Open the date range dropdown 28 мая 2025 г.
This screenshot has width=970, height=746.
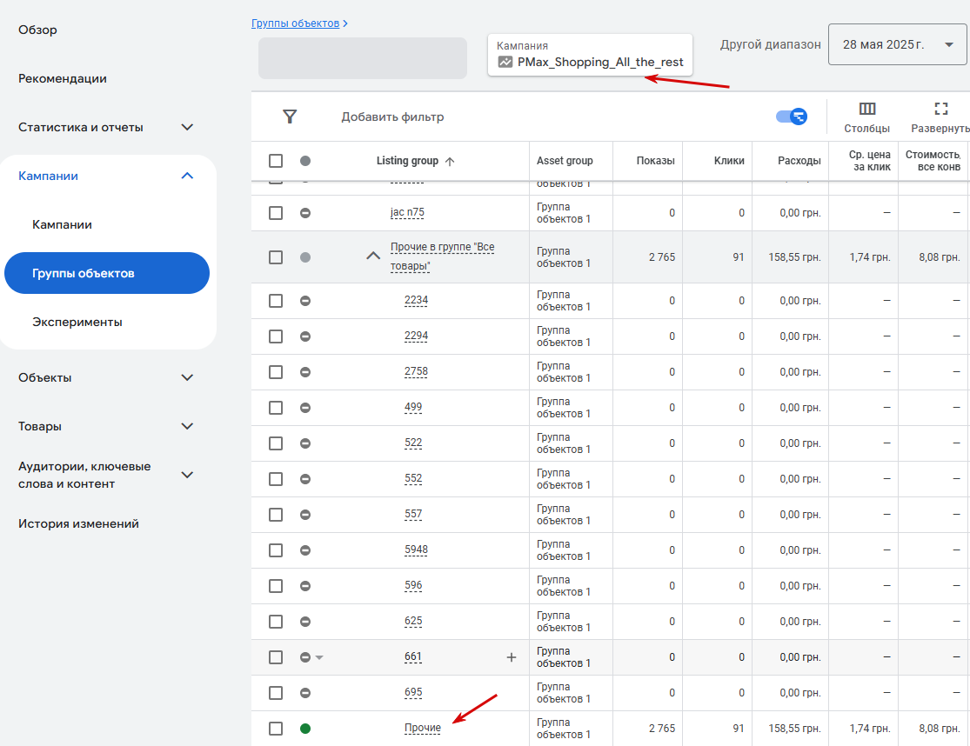(x=897, y=44)
